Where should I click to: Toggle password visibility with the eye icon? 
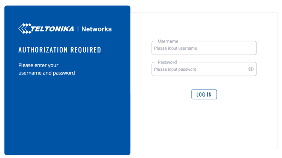(x=251, y=69)
